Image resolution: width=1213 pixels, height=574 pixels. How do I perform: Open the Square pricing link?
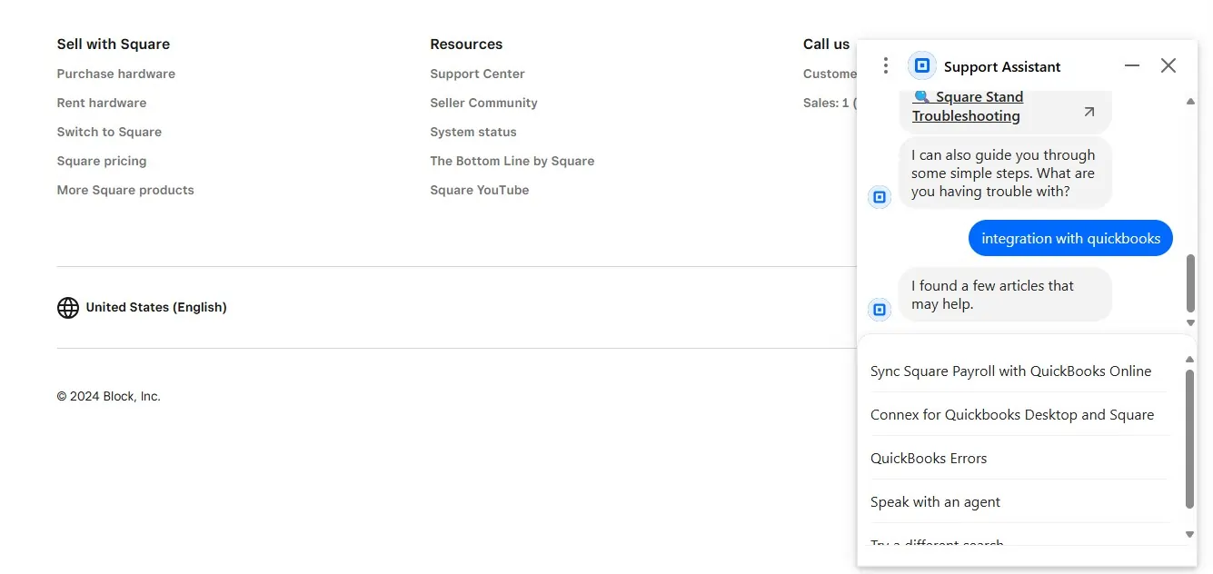click(101, 161)
